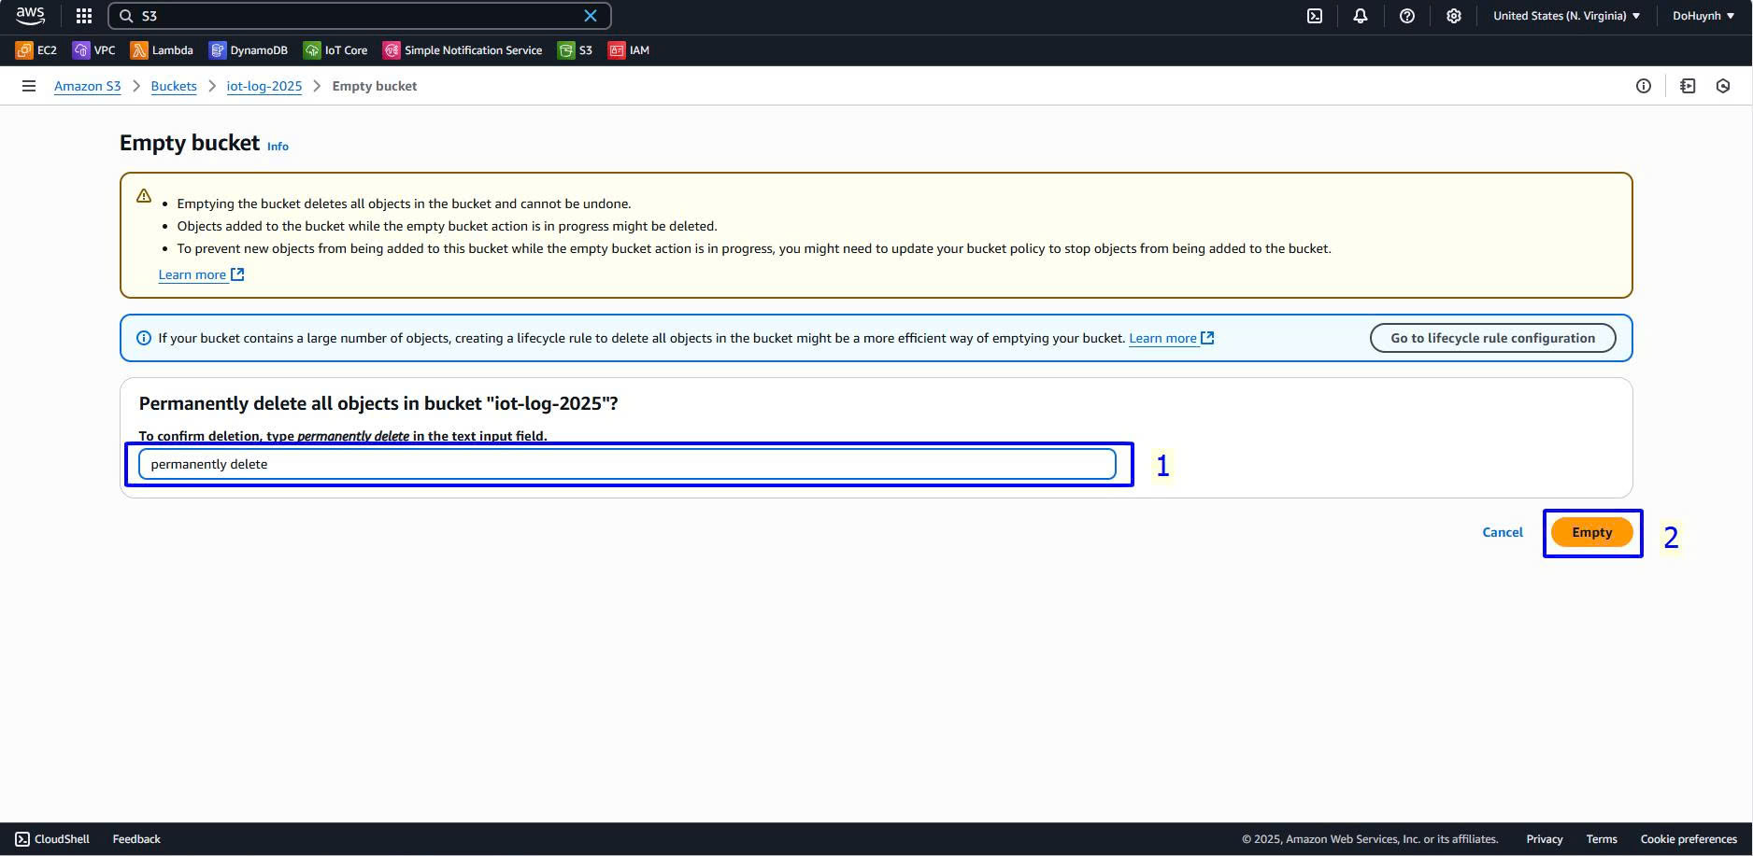The height and width of the screenshot is (856, 1753).
Task: Expand the United States (N. Virginia) region dropdown
Action: [1566, 16]
